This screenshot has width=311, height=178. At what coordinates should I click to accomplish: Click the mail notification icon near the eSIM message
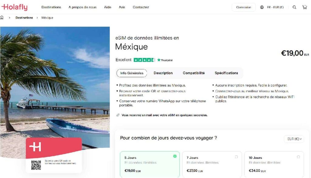tap(118, 115)
